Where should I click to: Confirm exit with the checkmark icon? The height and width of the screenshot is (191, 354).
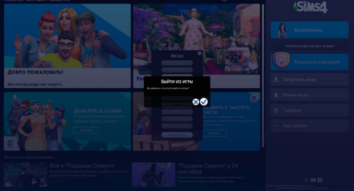pyautogui.click(x=204, y=102)
